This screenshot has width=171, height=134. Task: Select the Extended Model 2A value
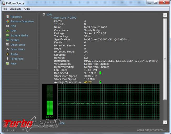(x=86, y=52)
